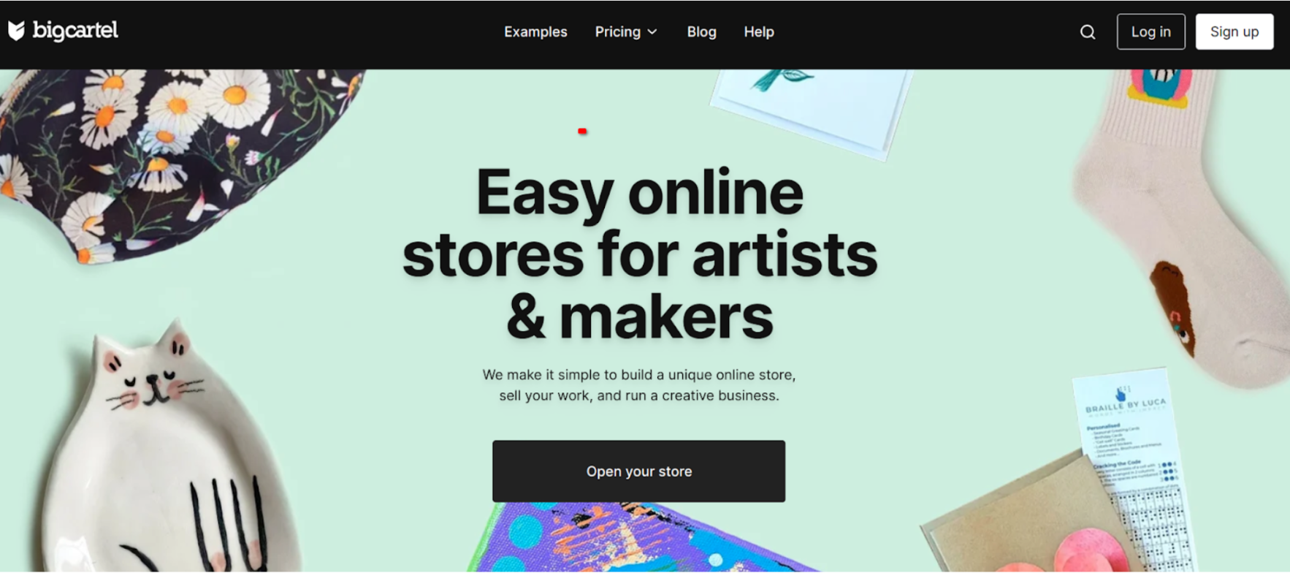Open the search magnifier icon

click(1088, 32)
